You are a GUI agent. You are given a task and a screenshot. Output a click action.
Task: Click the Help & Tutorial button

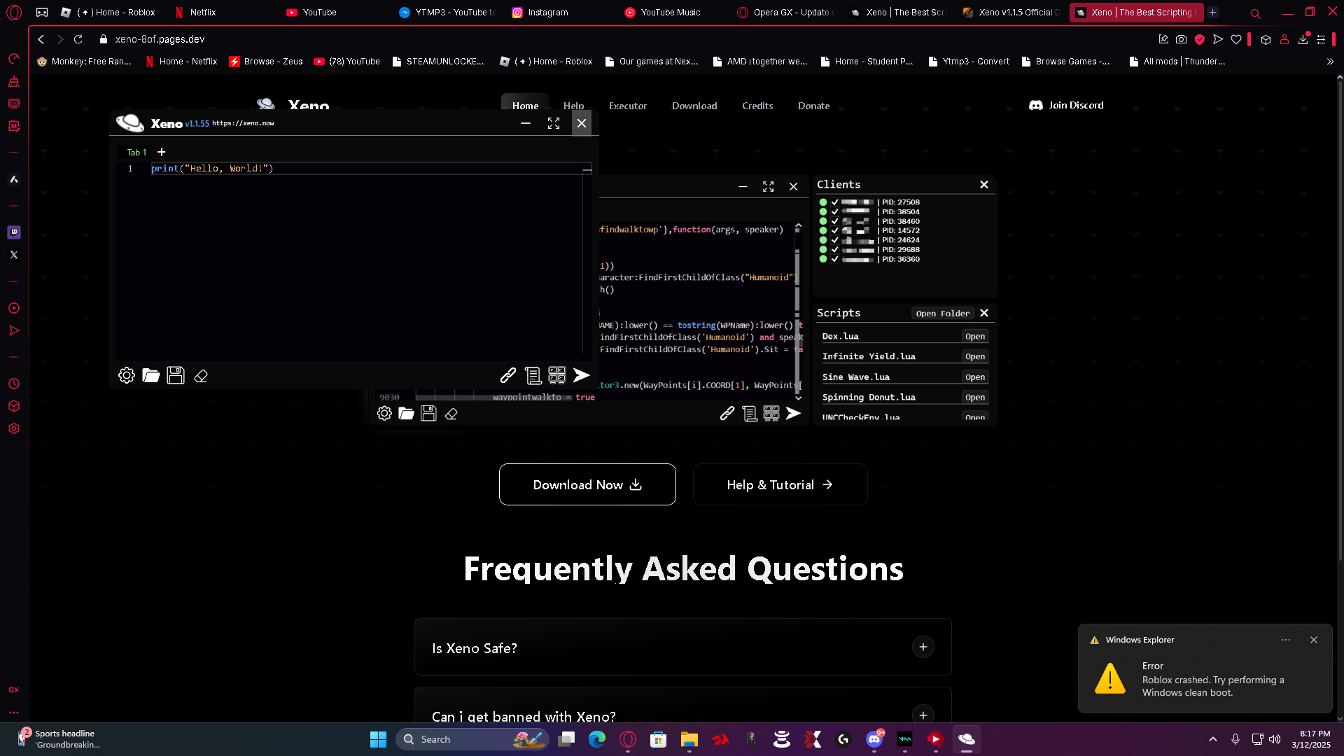pos(780,484)
